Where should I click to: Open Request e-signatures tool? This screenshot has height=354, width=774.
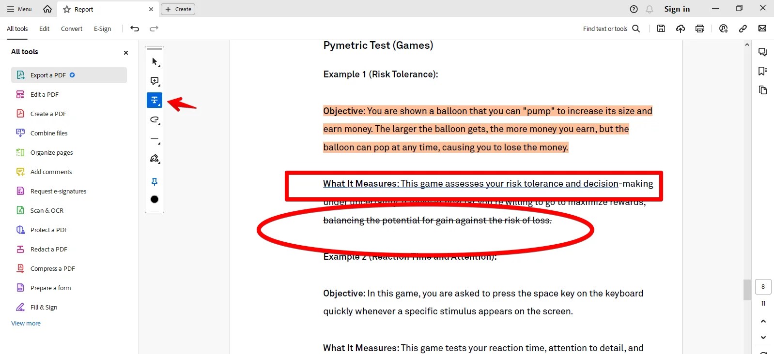(x=69, y=191)
